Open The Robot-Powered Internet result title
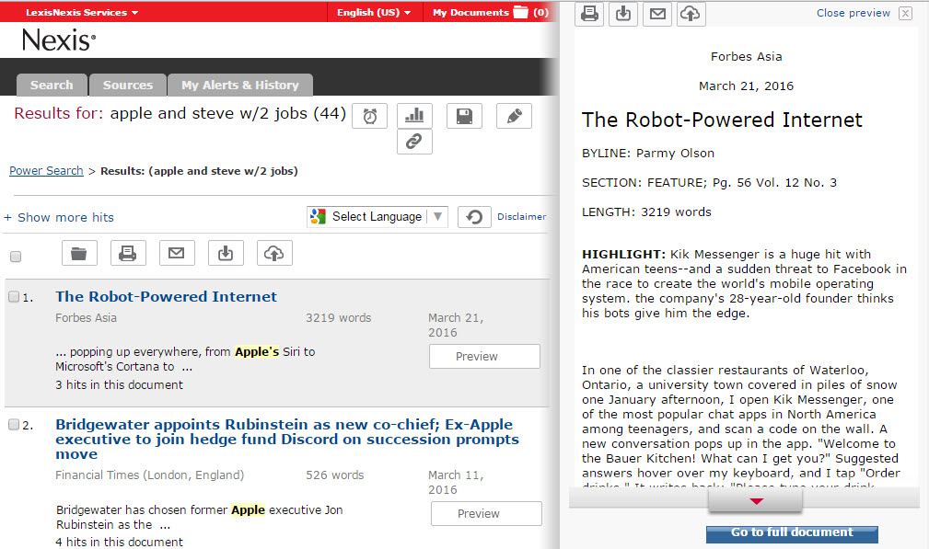Viewport: 929px width, 549px height. pos(166,297)
